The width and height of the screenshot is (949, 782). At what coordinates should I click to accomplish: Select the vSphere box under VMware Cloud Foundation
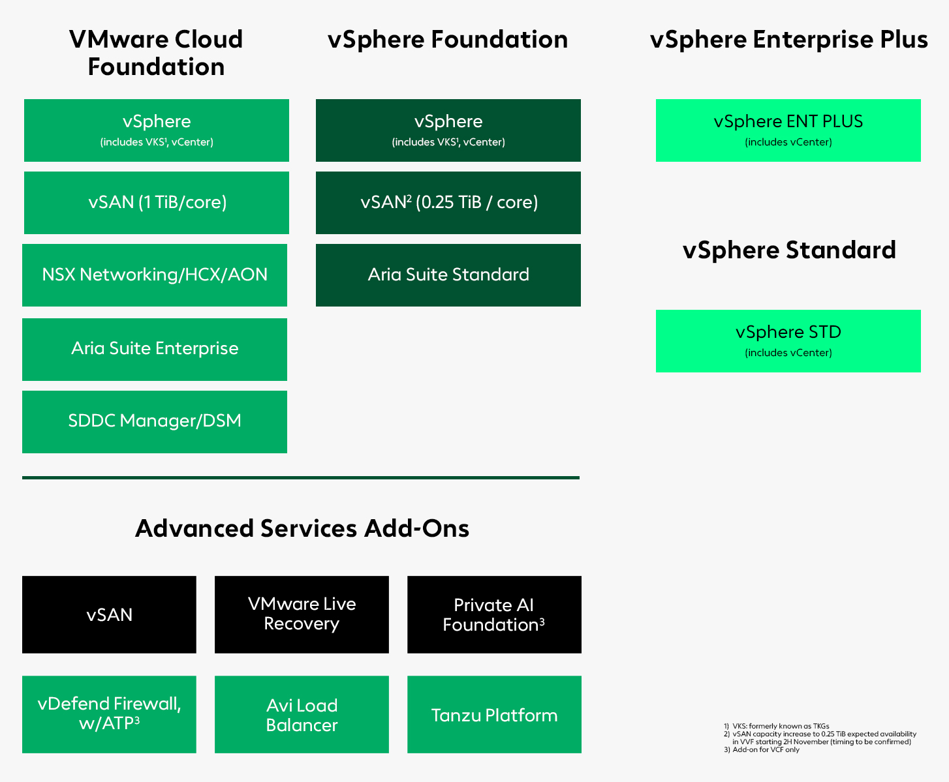157,130
